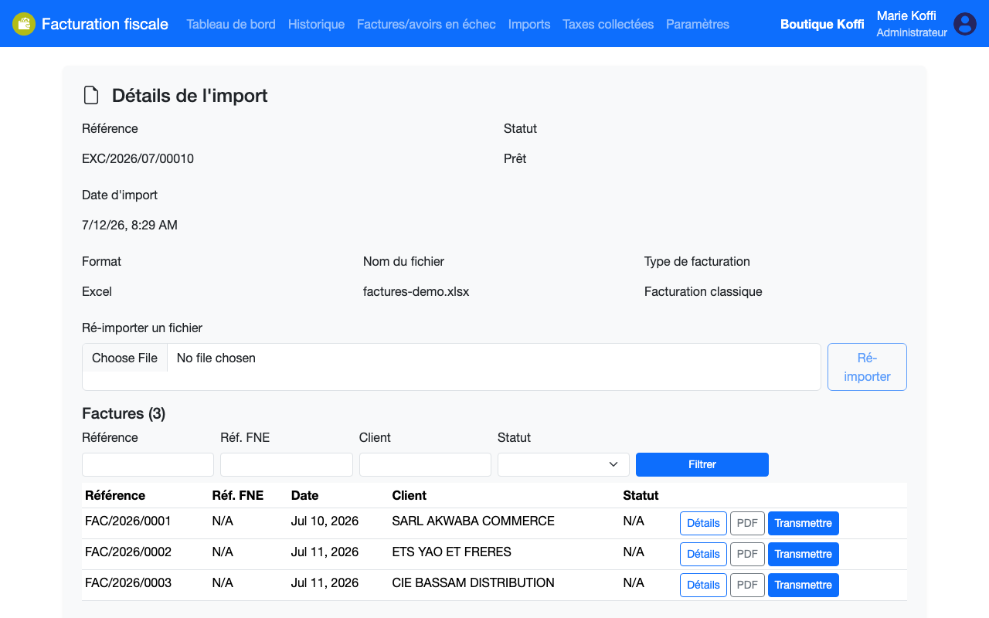Click the Choose File button
Viewport: 989px width, 618px height.
coord(124,358)
